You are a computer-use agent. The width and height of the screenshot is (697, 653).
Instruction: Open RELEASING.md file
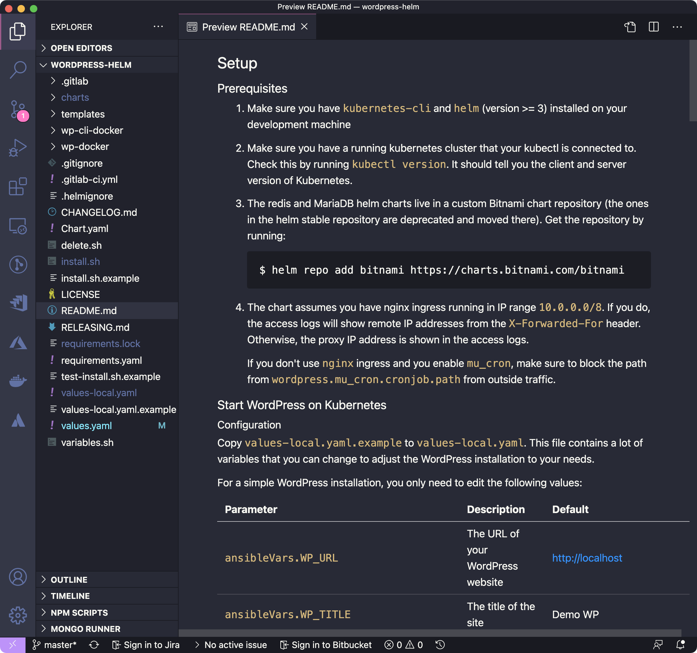point(107,327)
